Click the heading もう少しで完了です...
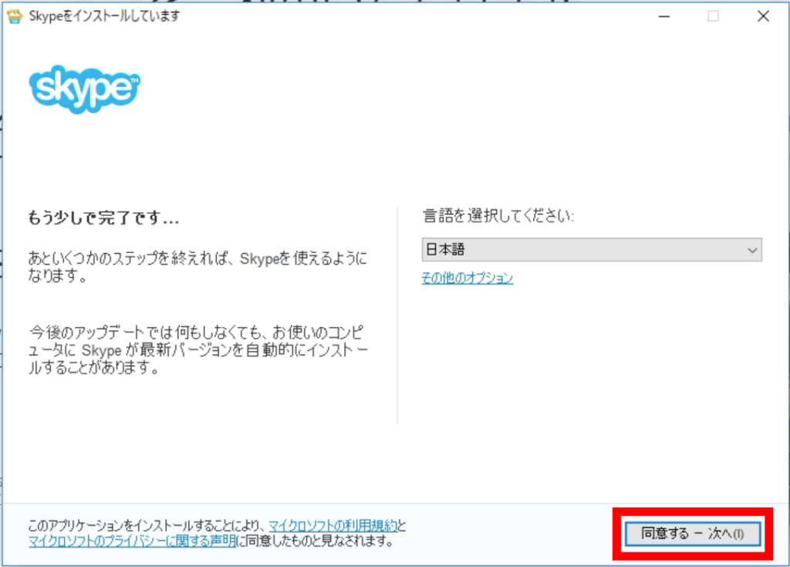Viewport: 790px width, 567px height. (103, 218)
